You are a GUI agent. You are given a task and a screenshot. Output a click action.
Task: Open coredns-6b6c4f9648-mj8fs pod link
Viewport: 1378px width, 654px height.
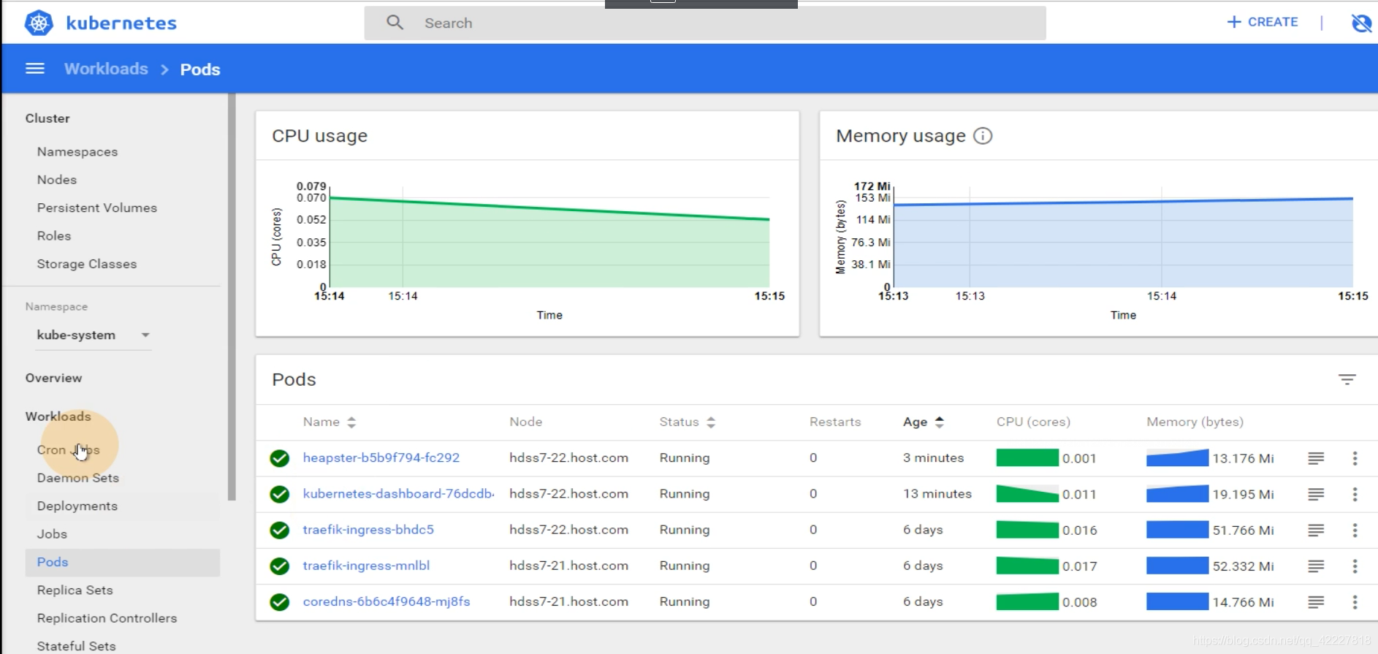pos(387,601)
